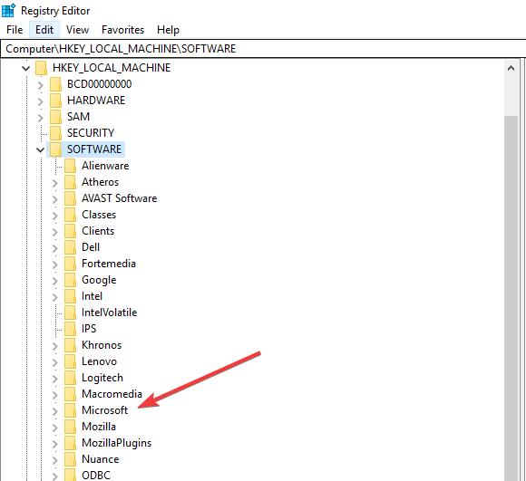Expand the Logitech key
This screenshot has height=481, width=526.
tap(55, 378)
